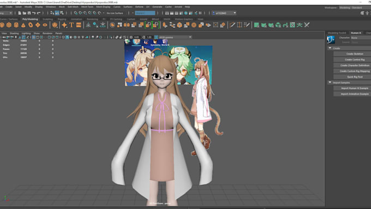
Task: Click the SVG import shelf icon
Action: click(79, 25)
